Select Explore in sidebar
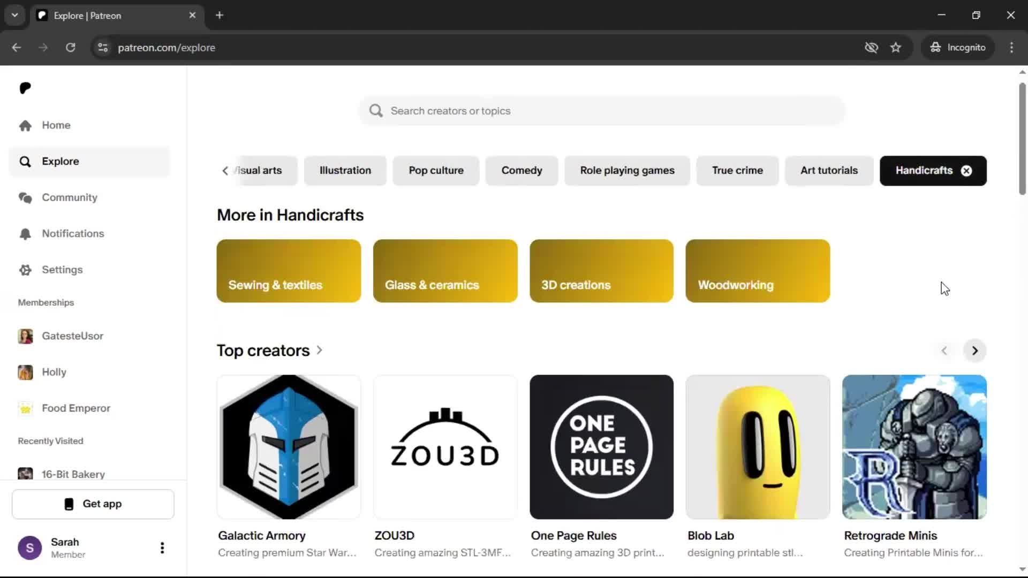1028x578 pixels. click(89, 161)
